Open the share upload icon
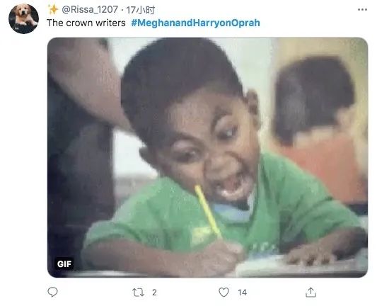Screen dimensions: 377x306 click(x=311, y=292)
